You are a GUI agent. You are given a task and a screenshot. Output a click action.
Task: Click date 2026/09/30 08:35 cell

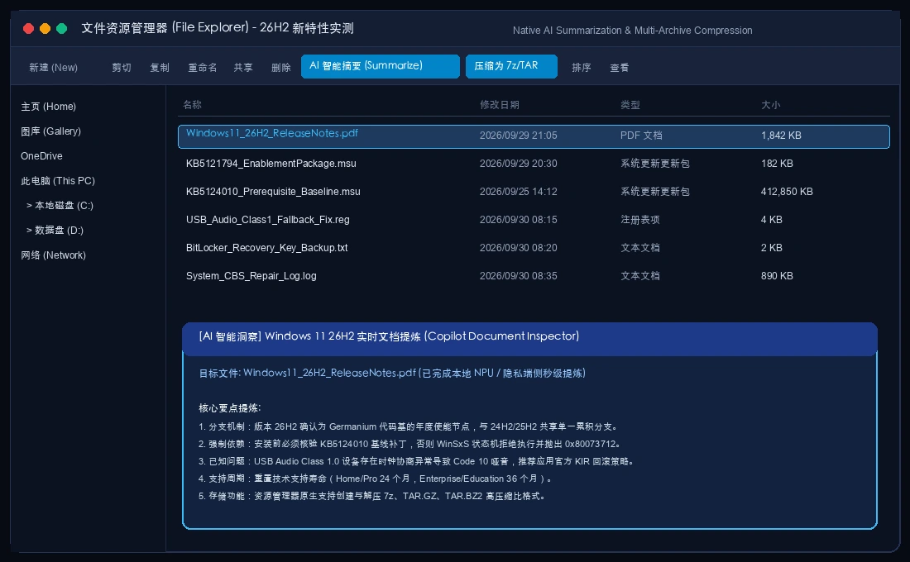[x=518, y=276]
